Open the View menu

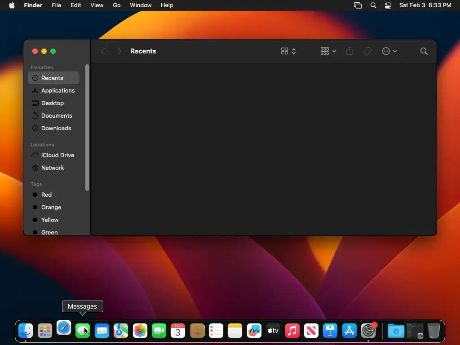click(x=97, y=5)
